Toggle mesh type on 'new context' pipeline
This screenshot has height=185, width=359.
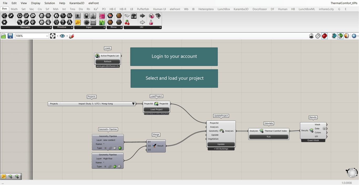120,148
